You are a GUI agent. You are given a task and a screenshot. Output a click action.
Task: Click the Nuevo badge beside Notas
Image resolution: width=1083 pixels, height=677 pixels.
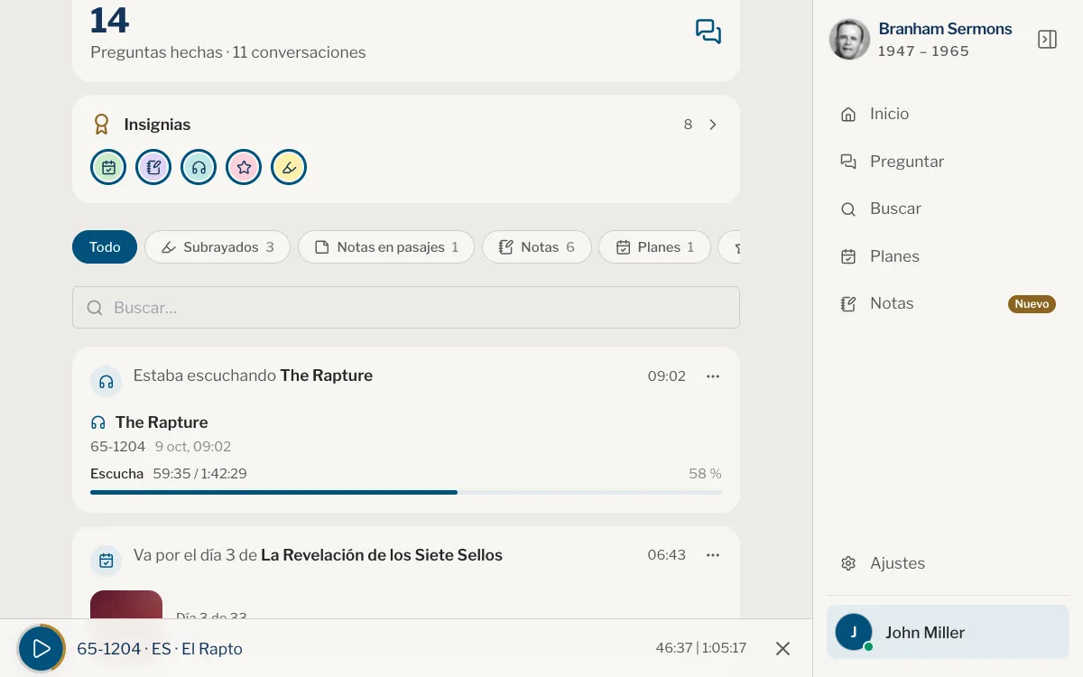coord(1032,304)
